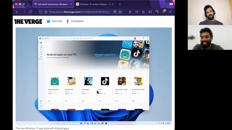Click the forward navigation arrow
The image size is (232, 130).
(x=24, y=12)
